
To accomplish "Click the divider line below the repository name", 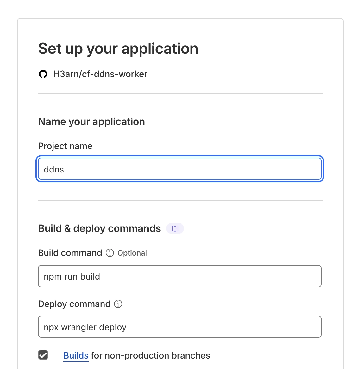I will pos(180,94).
